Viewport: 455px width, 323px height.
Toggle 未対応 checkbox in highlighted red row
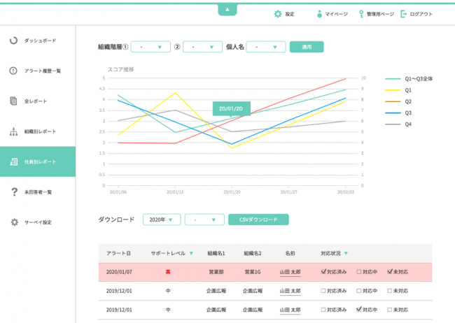[x=390, y=271]
